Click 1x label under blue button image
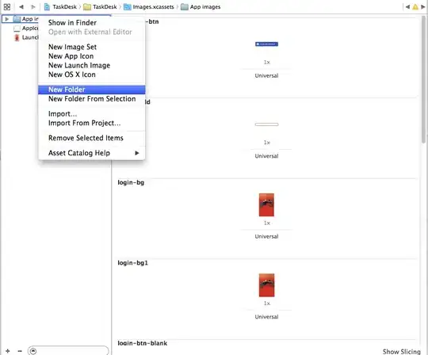 tap(266, 63)
